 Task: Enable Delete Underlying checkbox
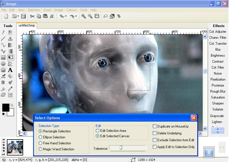click(x=154, y=133)
